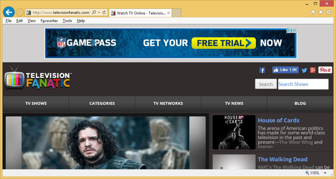Open the zoom level dropdown arrow
336x179 pixels.
click(325, 173)
